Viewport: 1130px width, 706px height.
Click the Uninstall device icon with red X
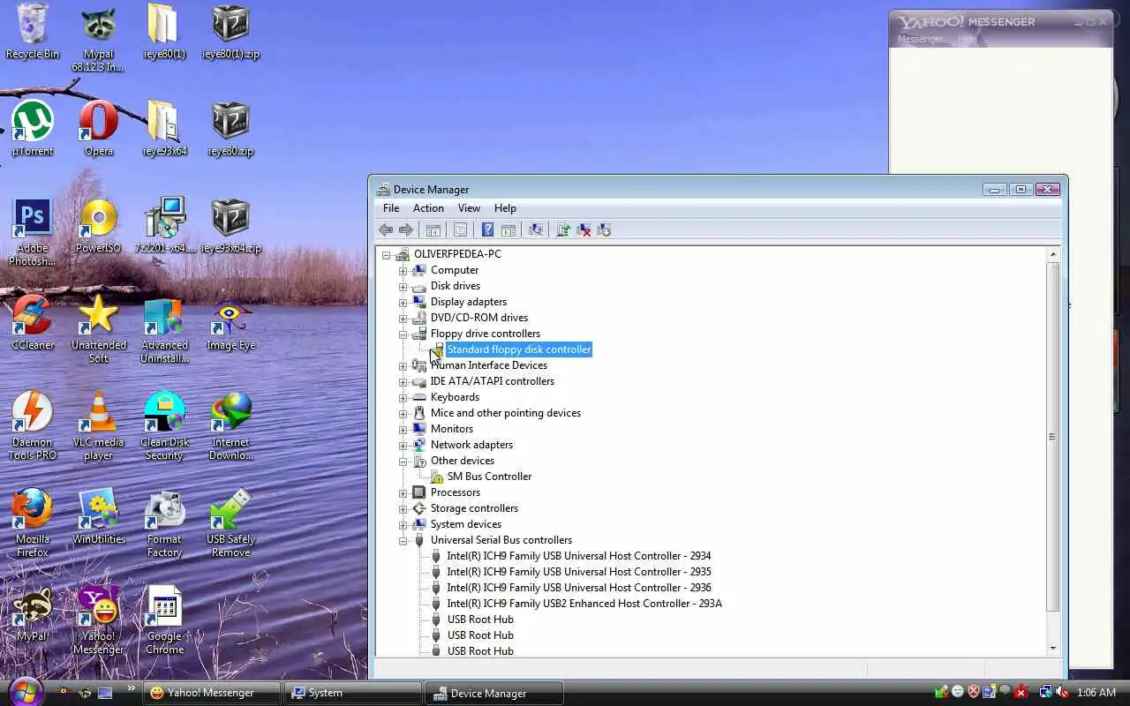pos(584,229)
